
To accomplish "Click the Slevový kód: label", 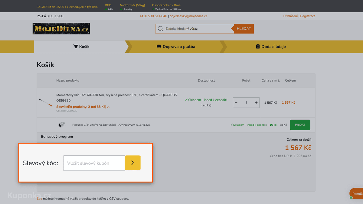I will tap(41, 163).
